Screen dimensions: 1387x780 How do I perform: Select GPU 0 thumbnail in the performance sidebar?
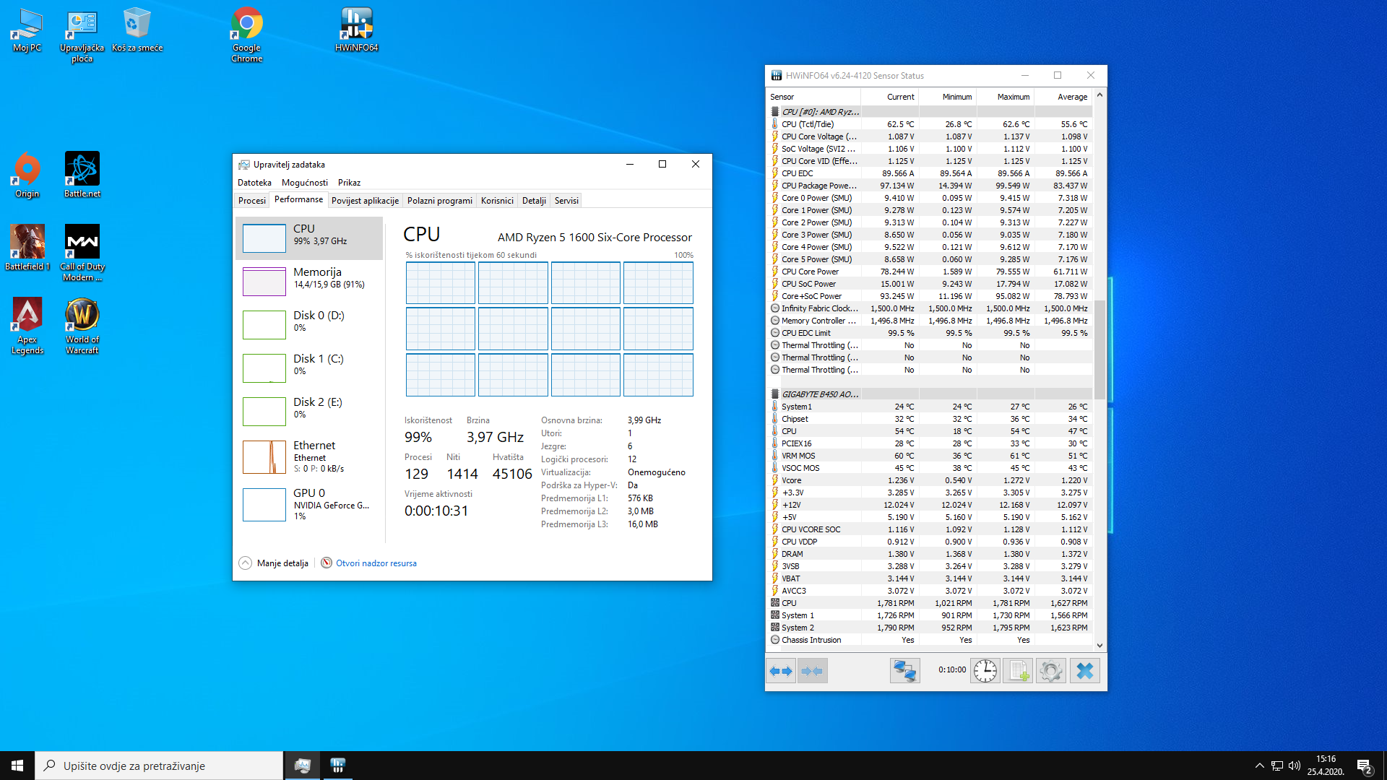click(x=264, y=504)
